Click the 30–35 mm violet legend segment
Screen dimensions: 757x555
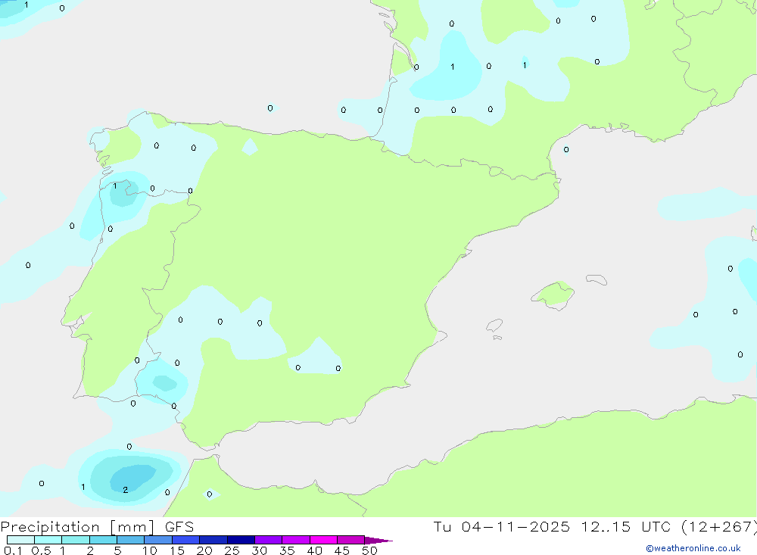(269, 540)
